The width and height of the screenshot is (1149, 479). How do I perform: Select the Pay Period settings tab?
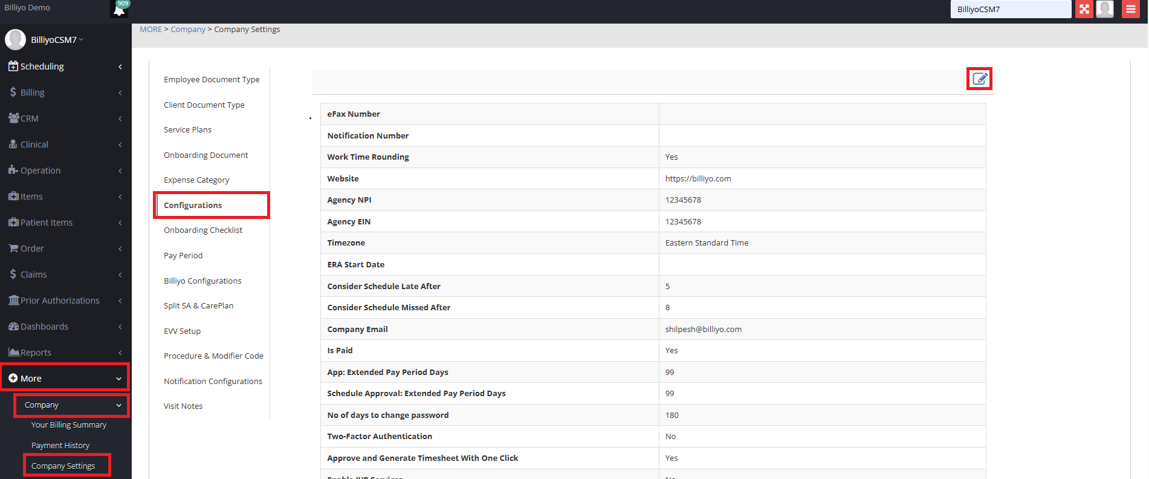coord(183,256)
